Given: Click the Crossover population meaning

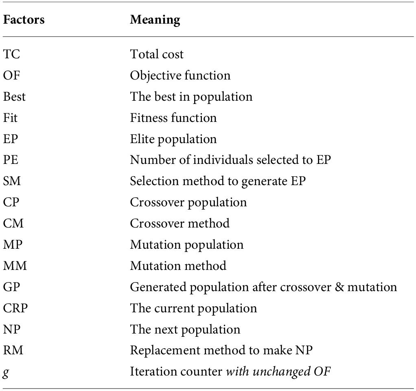Looking at the screenshot, I should coord(188,203).
